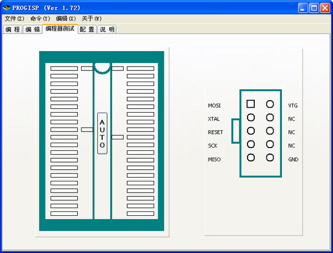Click the RESET pin circle
333x253 pixels.
(x=251, y=131)
